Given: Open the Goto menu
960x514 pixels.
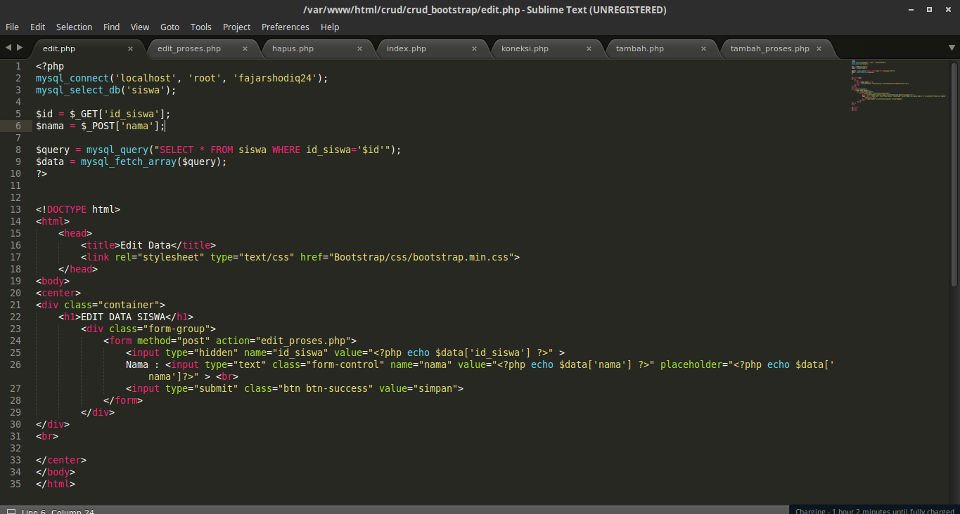Looking at the screenshot, I should click(x=169, y=27).
